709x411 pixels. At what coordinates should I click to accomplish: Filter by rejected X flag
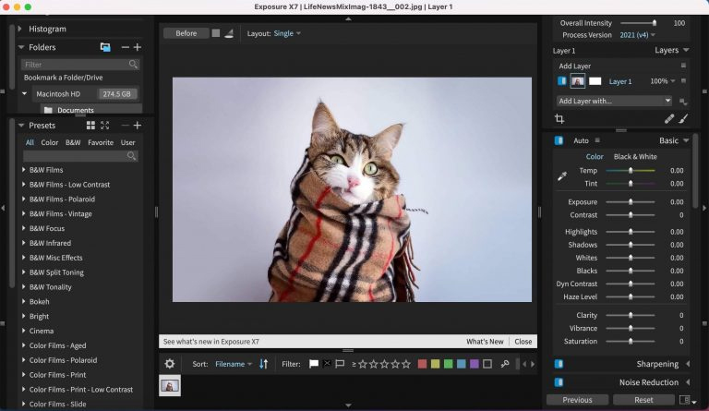click(x=327, y=364)
